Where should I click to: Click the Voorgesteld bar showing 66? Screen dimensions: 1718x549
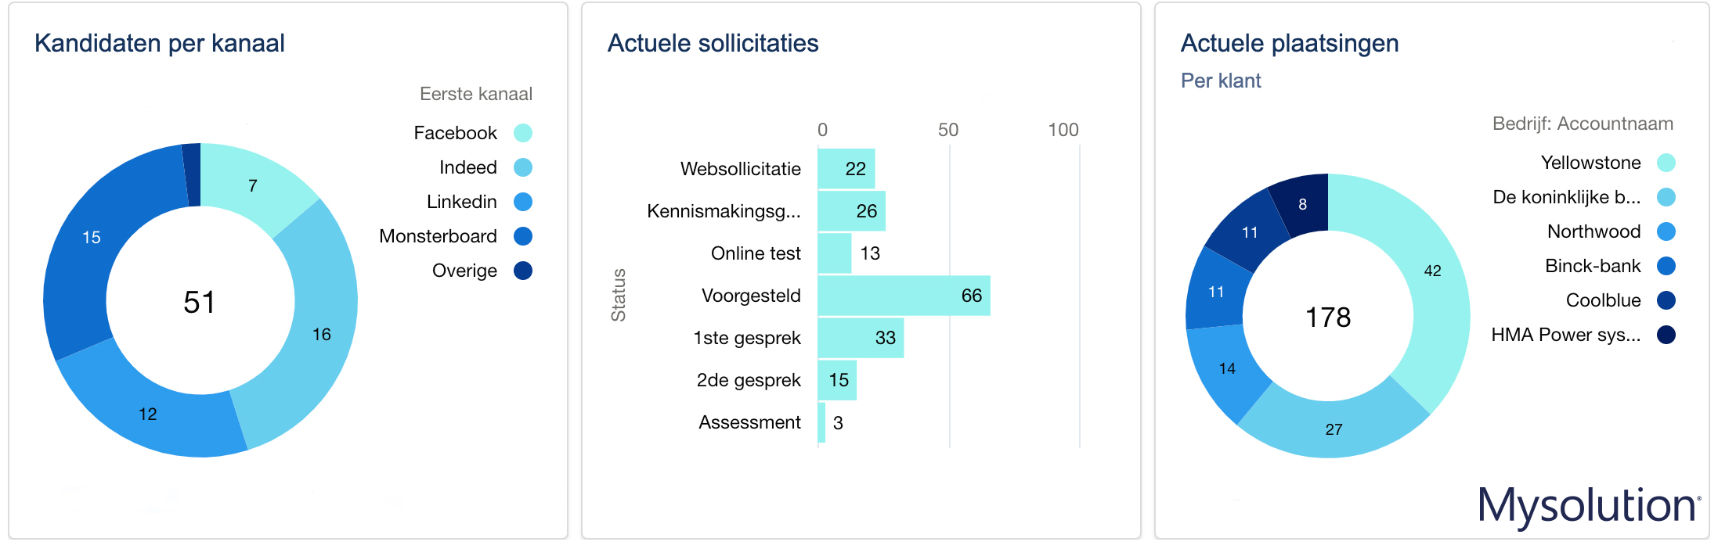[904, 296]
